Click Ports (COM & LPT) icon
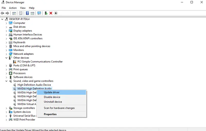 coord(11,65)
